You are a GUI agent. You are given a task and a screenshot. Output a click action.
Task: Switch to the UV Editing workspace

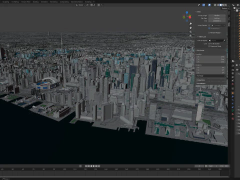15,2
